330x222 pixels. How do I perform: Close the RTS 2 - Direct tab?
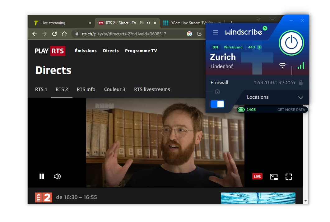pyautogui.click(x=155, y=23)
